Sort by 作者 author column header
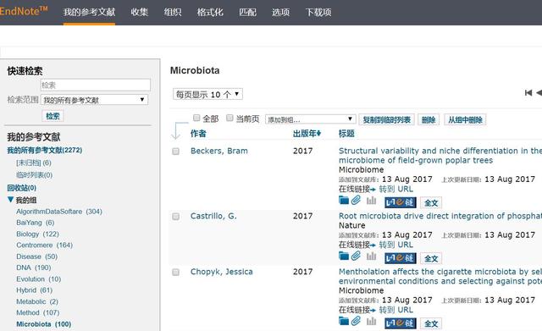 [198, 134]
